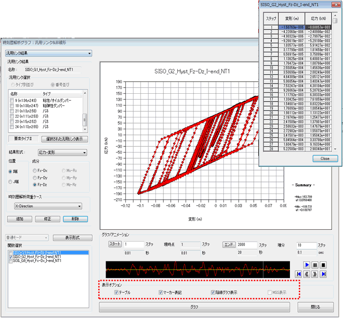Screen dimensions: 343x318
Task: Toggle the テーブル checkbox
Action: (116, 292)
